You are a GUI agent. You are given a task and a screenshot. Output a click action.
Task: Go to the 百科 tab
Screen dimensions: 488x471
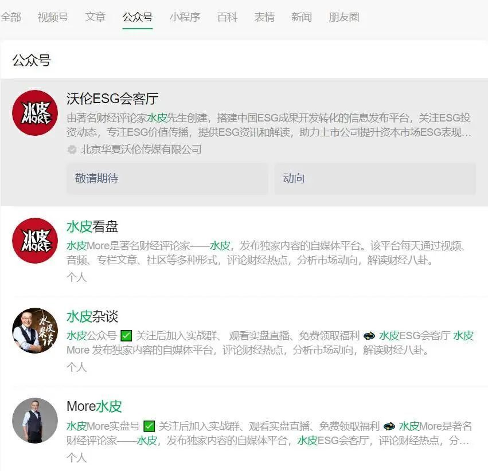227,17
